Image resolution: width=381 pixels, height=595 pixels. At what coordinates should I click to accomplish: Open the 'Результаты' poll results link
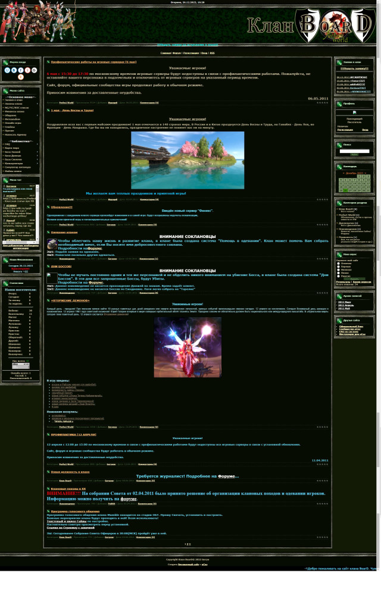click(343, 282)
